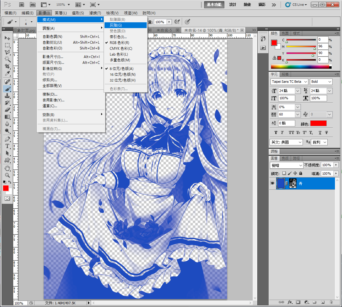Viewport: 342px width, 307px height.
Task: Select the Eyedropper tool
Action: click(x=7, y=73)
